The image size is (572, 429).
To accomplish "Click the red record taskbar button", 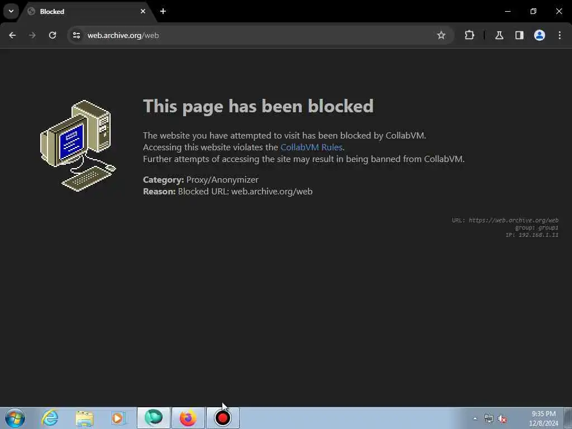I will (222, 418).
